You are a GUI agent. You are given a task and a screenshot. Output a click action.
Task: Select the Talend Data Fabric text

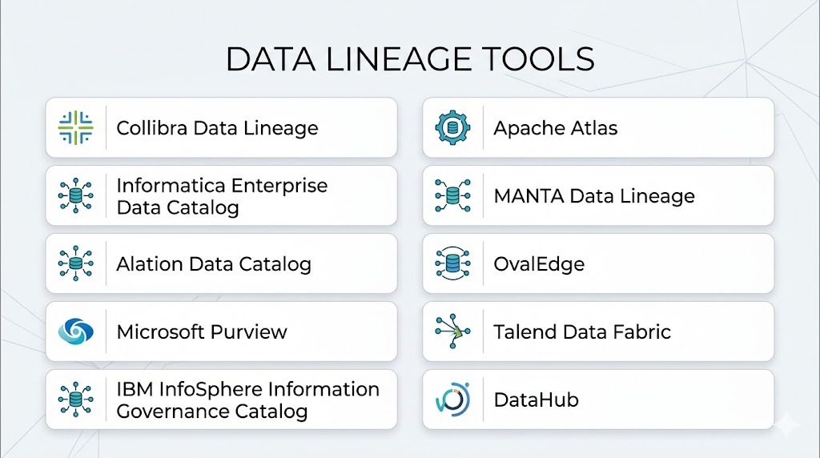(582, 331)
